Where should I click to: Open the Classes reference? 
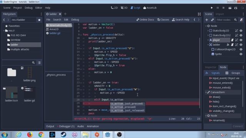(x=163, y=20)
